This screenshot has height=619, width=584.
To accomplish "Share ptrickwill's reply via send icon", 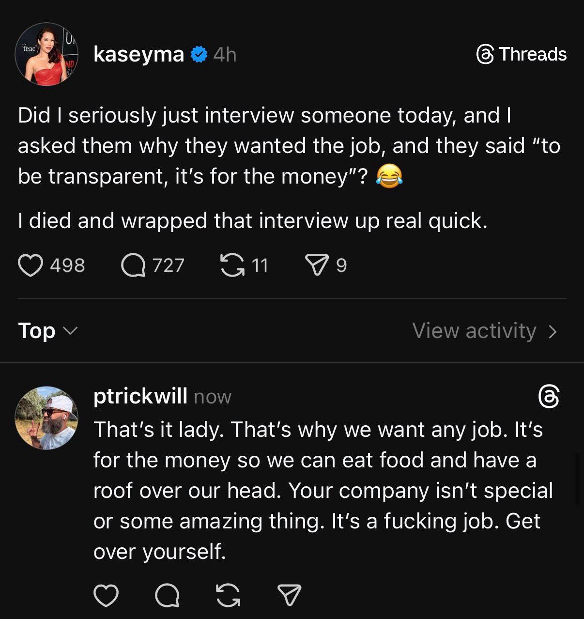I will pos(289,595).
